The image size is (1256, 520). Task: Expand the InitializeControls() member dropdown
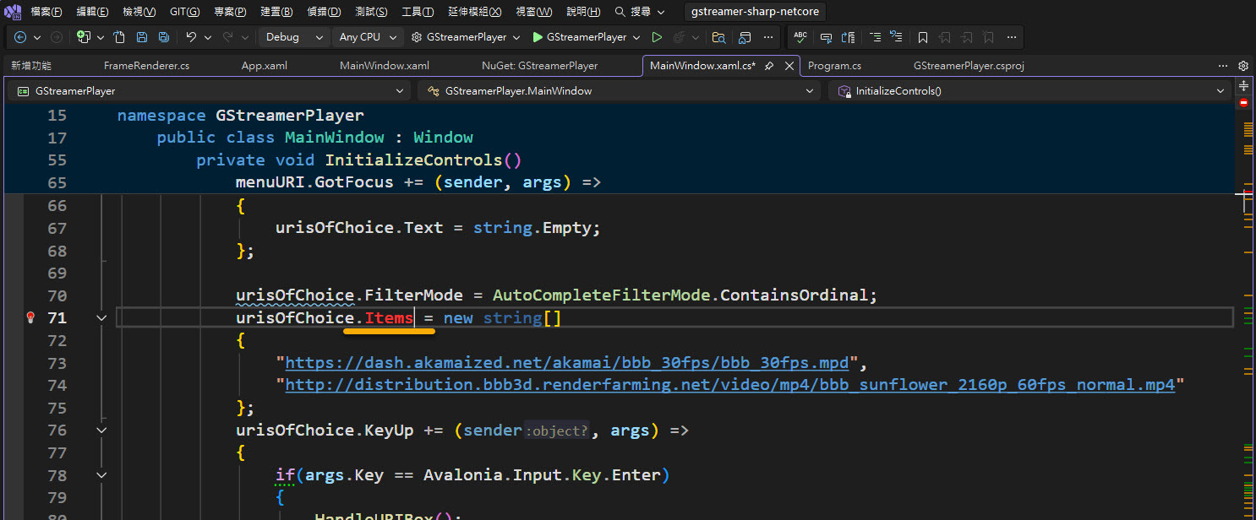[1220, 91]
